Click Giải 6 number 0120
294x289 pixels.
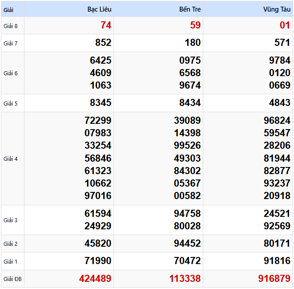pyautogui.click(x=279, y=73)
